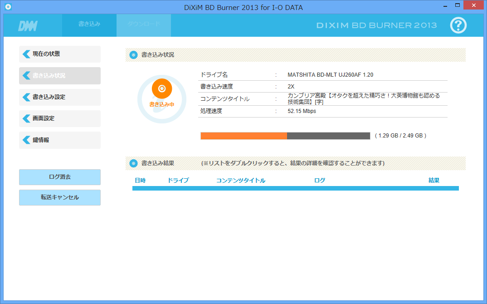Click the app icon in title bar
The image size is (487, 304).
click(x=8, y=7)
